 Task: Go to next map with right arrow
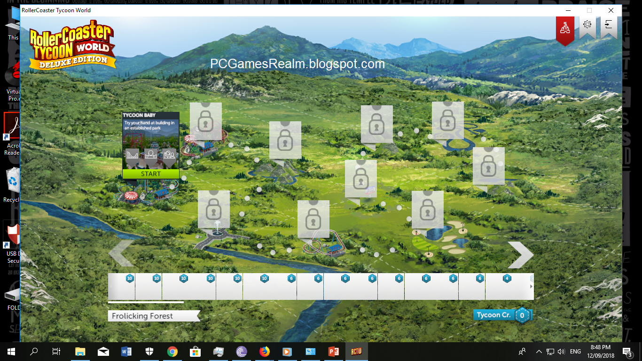(521, 255)
